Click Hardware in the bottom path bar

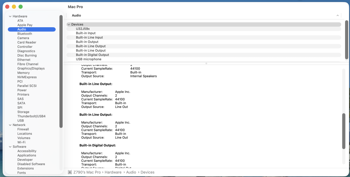pos(113,172)
